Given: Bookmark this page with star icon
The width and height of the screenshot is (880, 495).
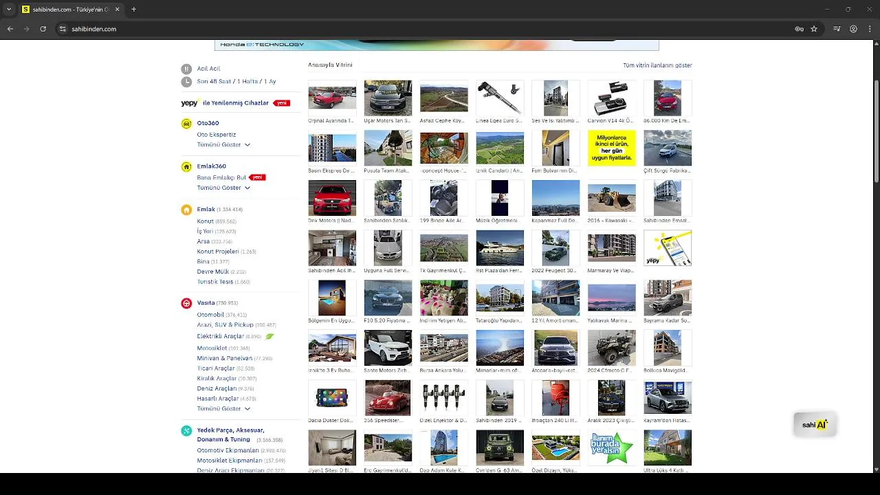Looking at the screenshot, I should 814,29.
